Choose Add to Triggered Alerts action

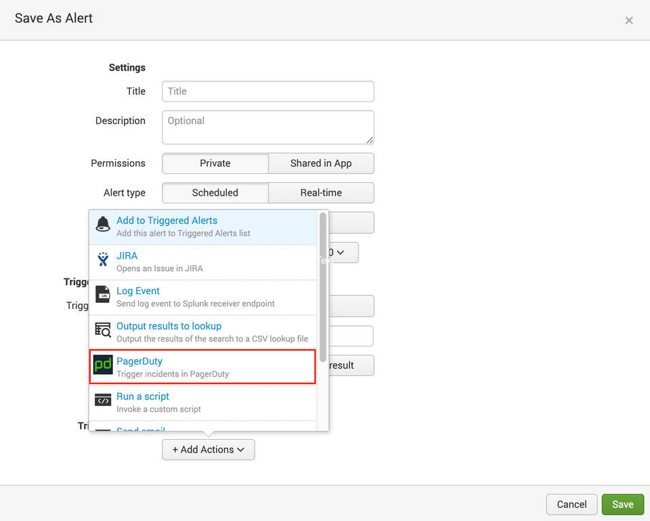(x=203, y=226)
